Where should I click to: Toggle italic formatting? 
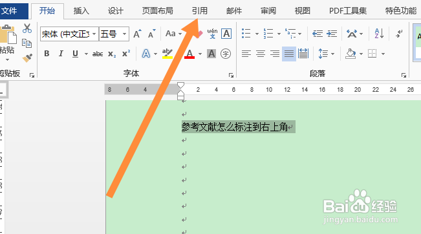tap(61, 54)
